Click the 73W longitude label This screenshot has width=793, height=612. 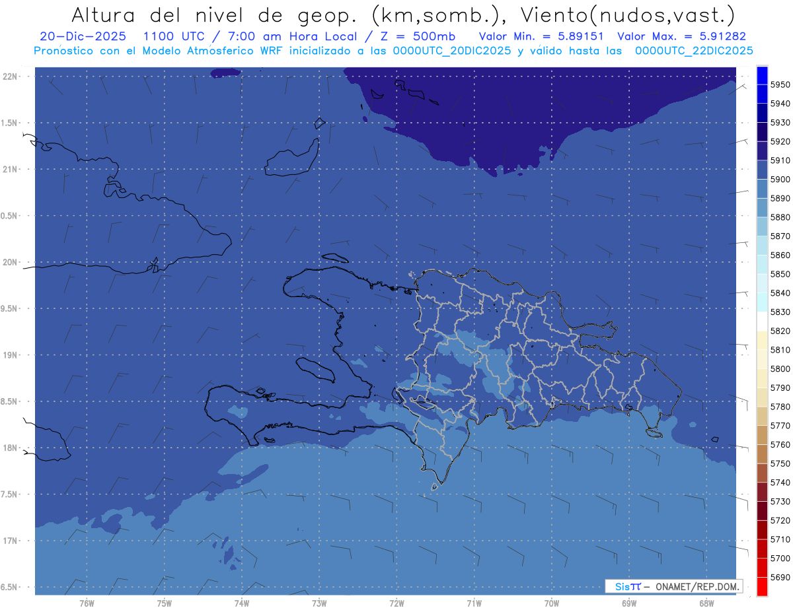(319, 603)
